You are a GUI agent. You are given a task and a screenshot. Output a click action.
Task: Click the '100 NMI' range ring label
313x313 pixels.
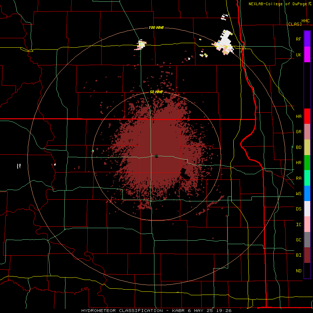point(156,27)
